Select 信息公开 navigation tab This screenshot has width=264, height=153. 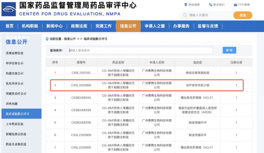[x=128, y=26]
